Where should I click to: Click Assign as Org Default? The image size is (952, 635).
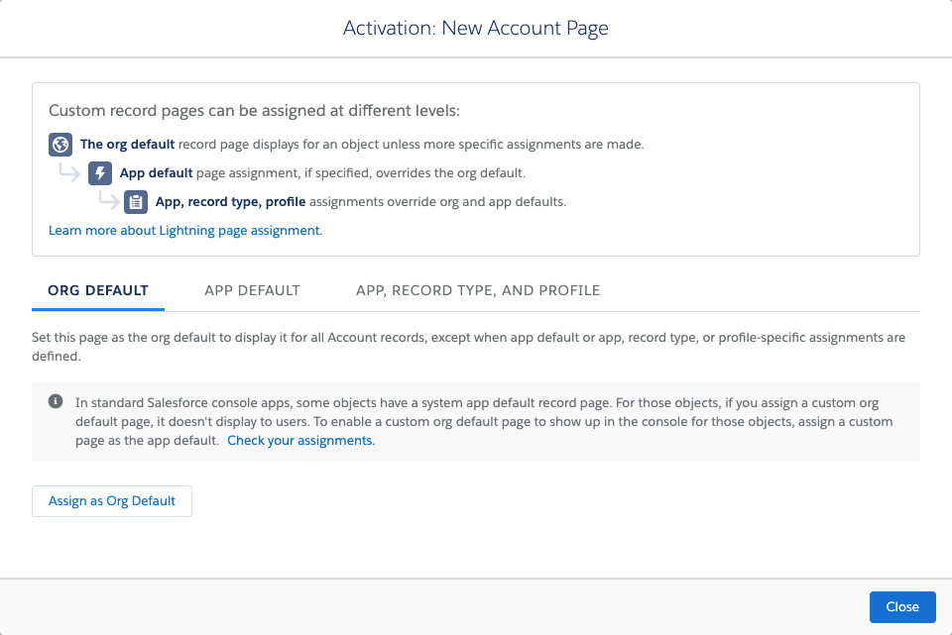[111, 500]
